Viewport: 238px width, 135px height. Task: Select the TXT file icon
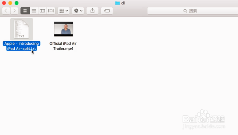22,29
